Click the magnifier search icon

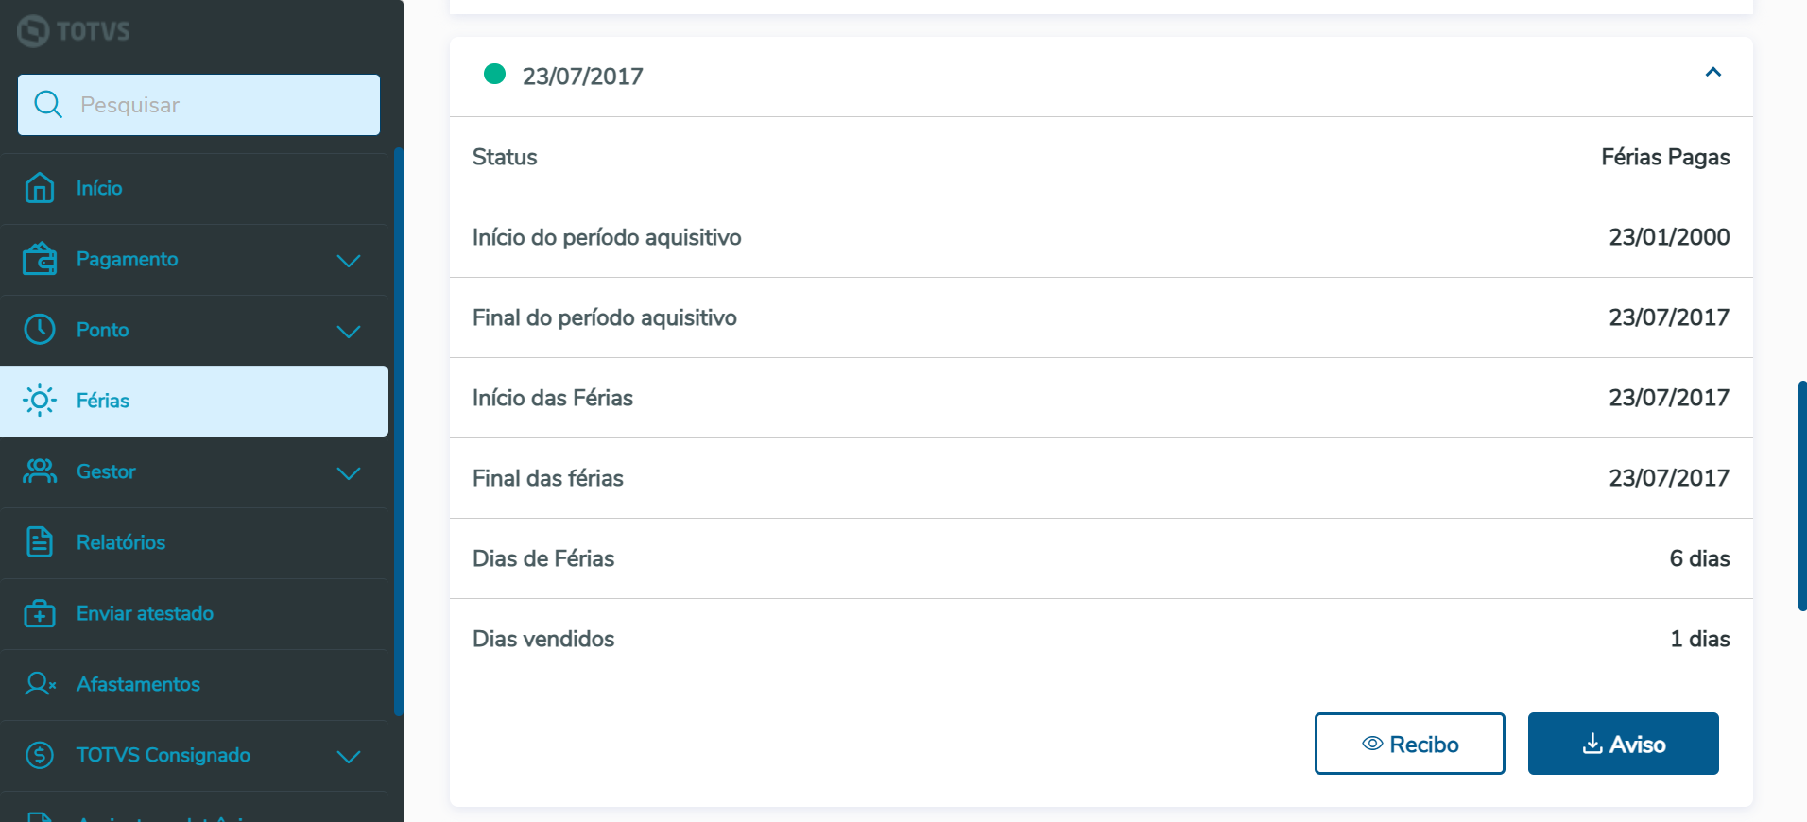point(48,105)
